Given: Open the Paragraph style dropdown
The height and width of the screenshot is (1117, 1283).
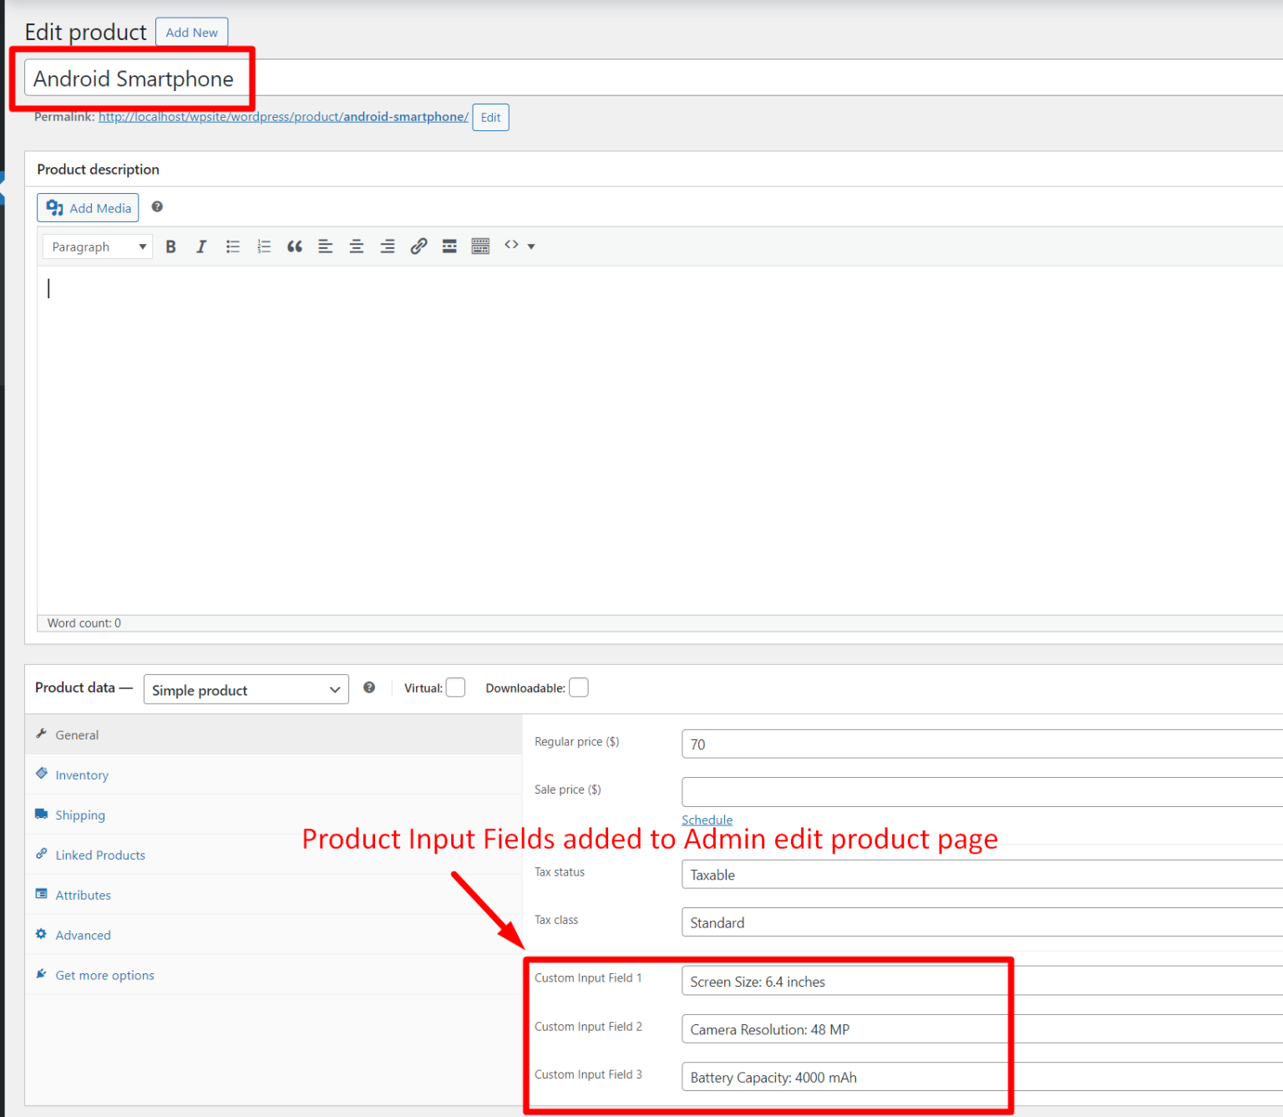Looking at the screenshot, I should 97,246.
